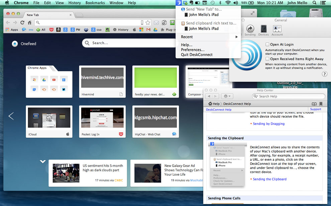Star this page in the address bar
The height and width of the screenshot is (206, 331).
[148, 22]
